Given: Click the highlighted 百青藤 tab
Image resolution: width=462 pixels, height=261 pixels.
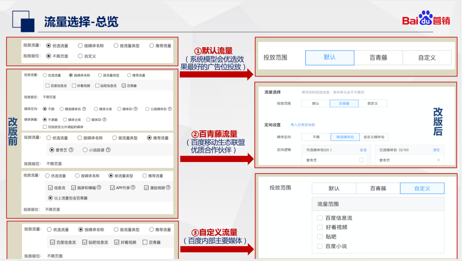Looking at the screenshot, I should (344, 103).
